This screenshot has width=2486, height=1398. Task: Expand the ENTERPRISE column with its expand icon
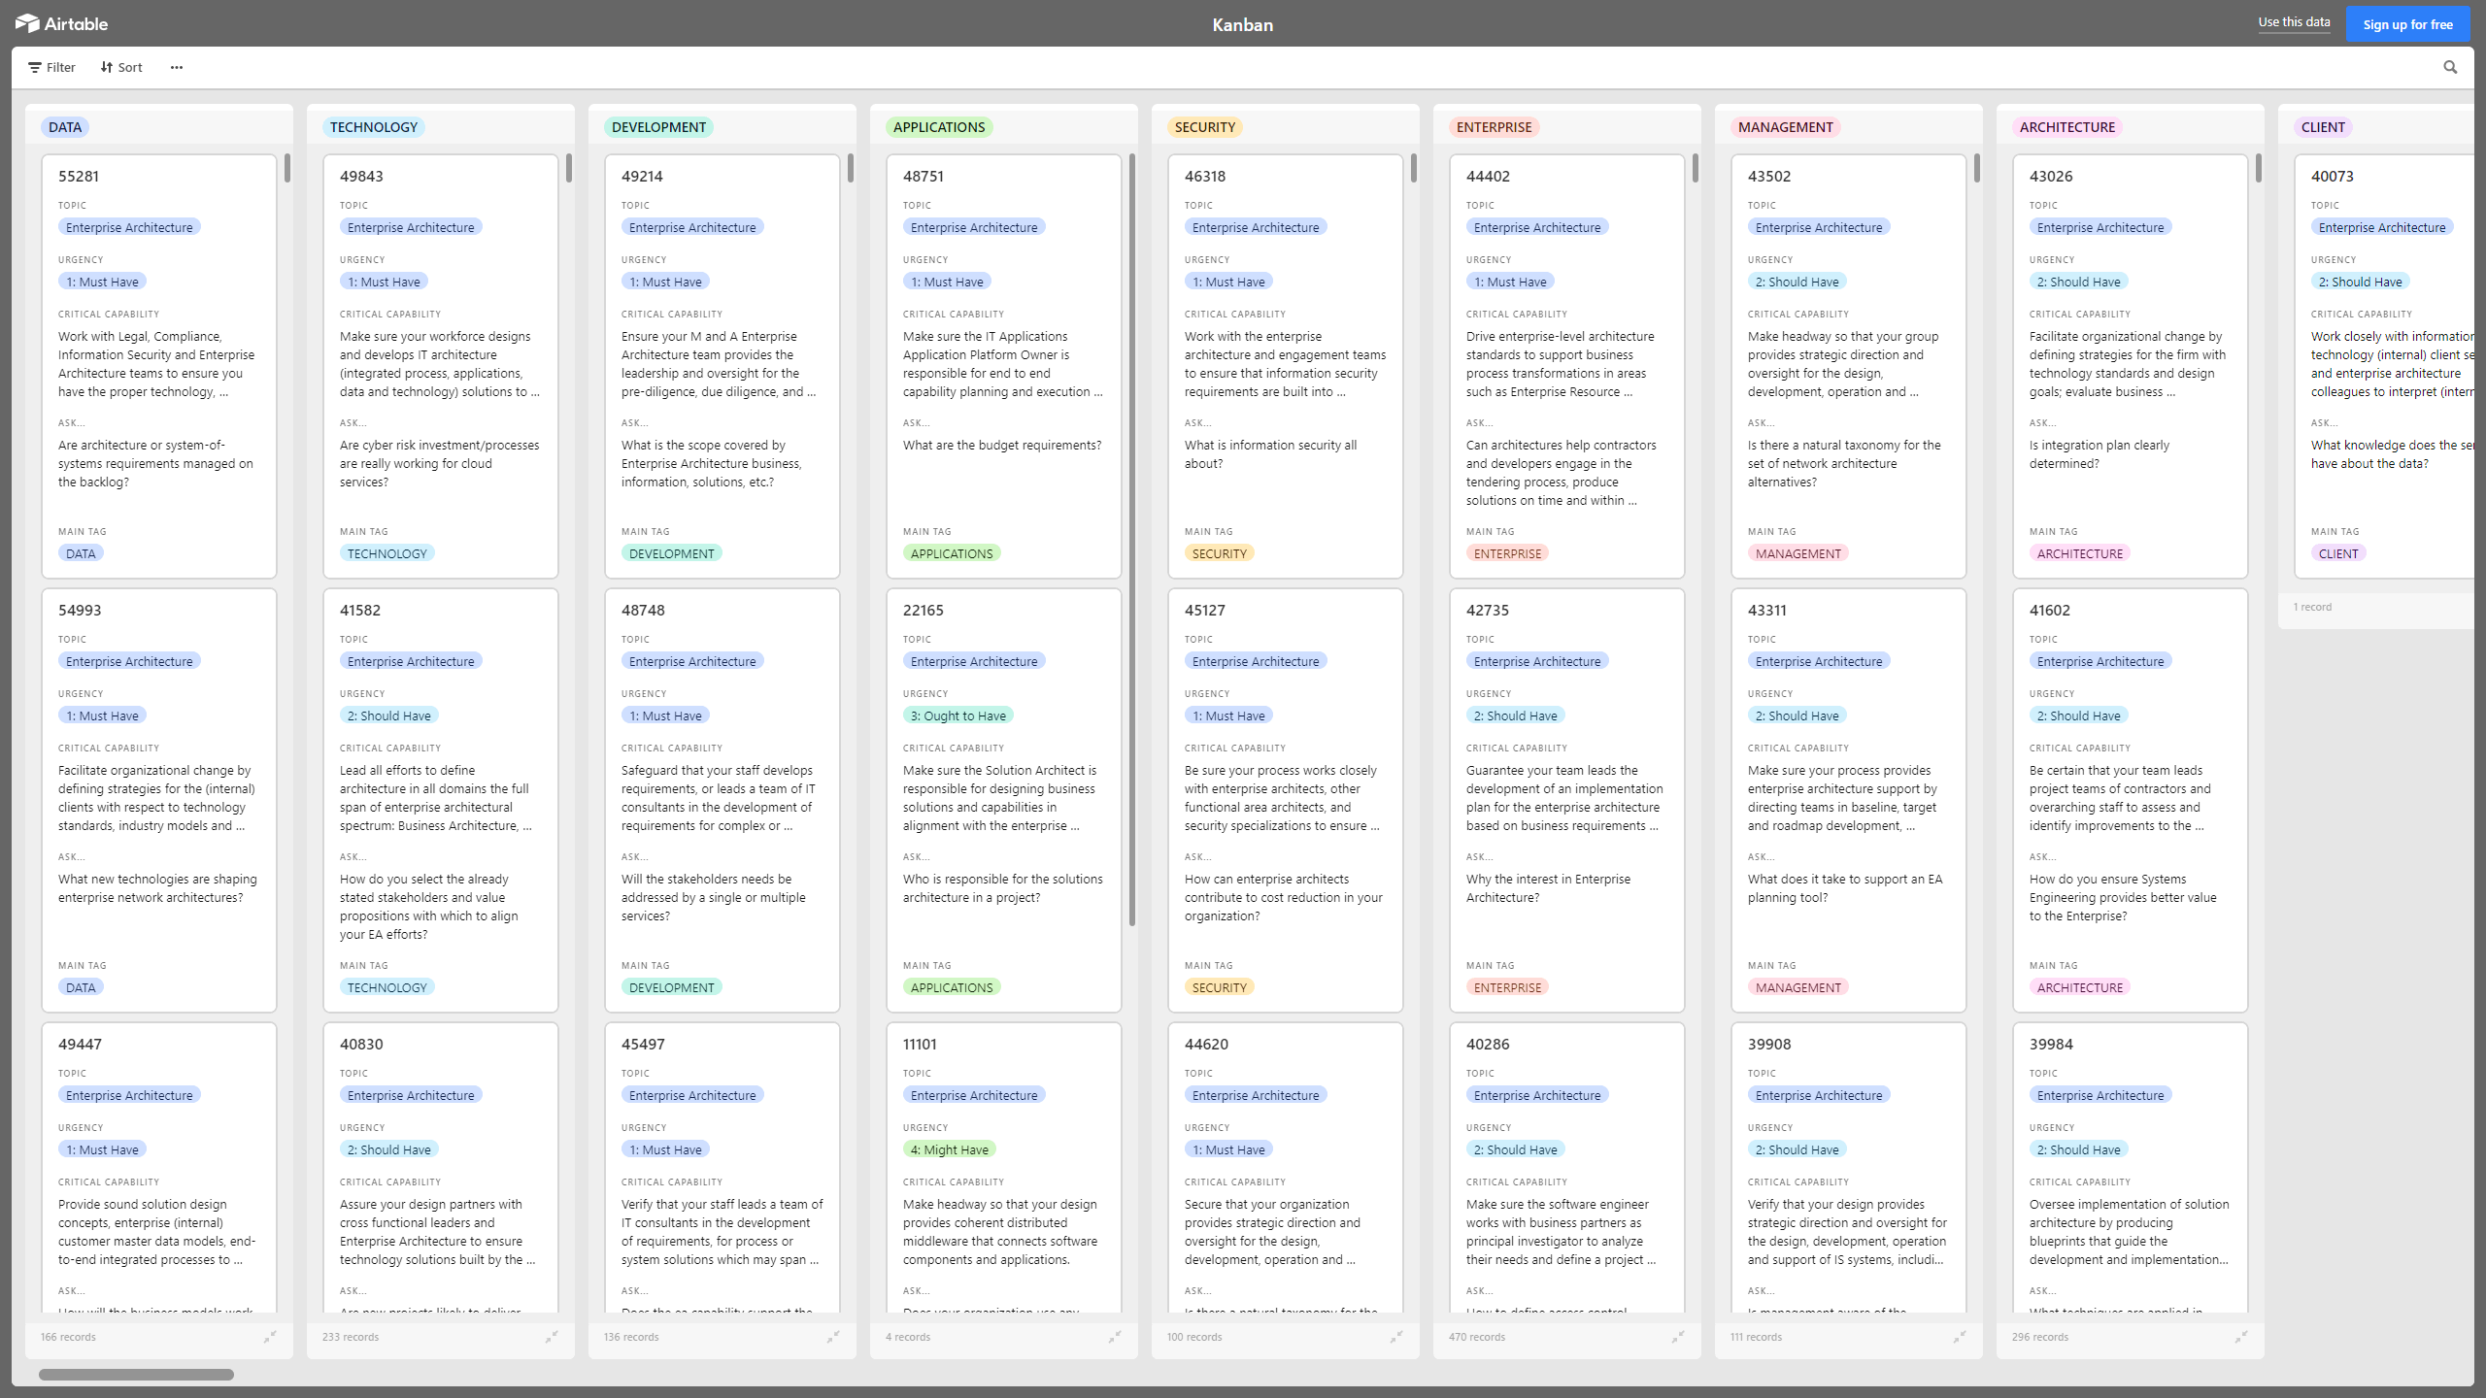[1678, 1337]
